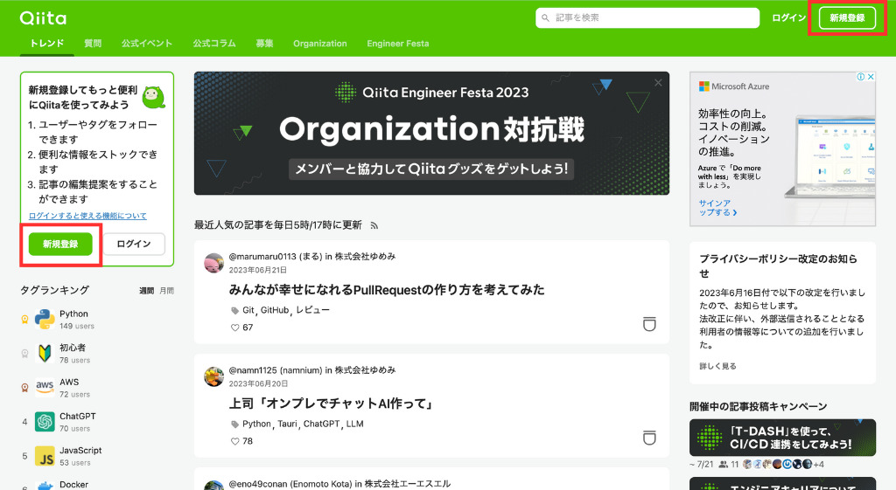Open article みんなが幸せになれるPullRequestの作り方
896x490 pixels.
coord(387,290)
